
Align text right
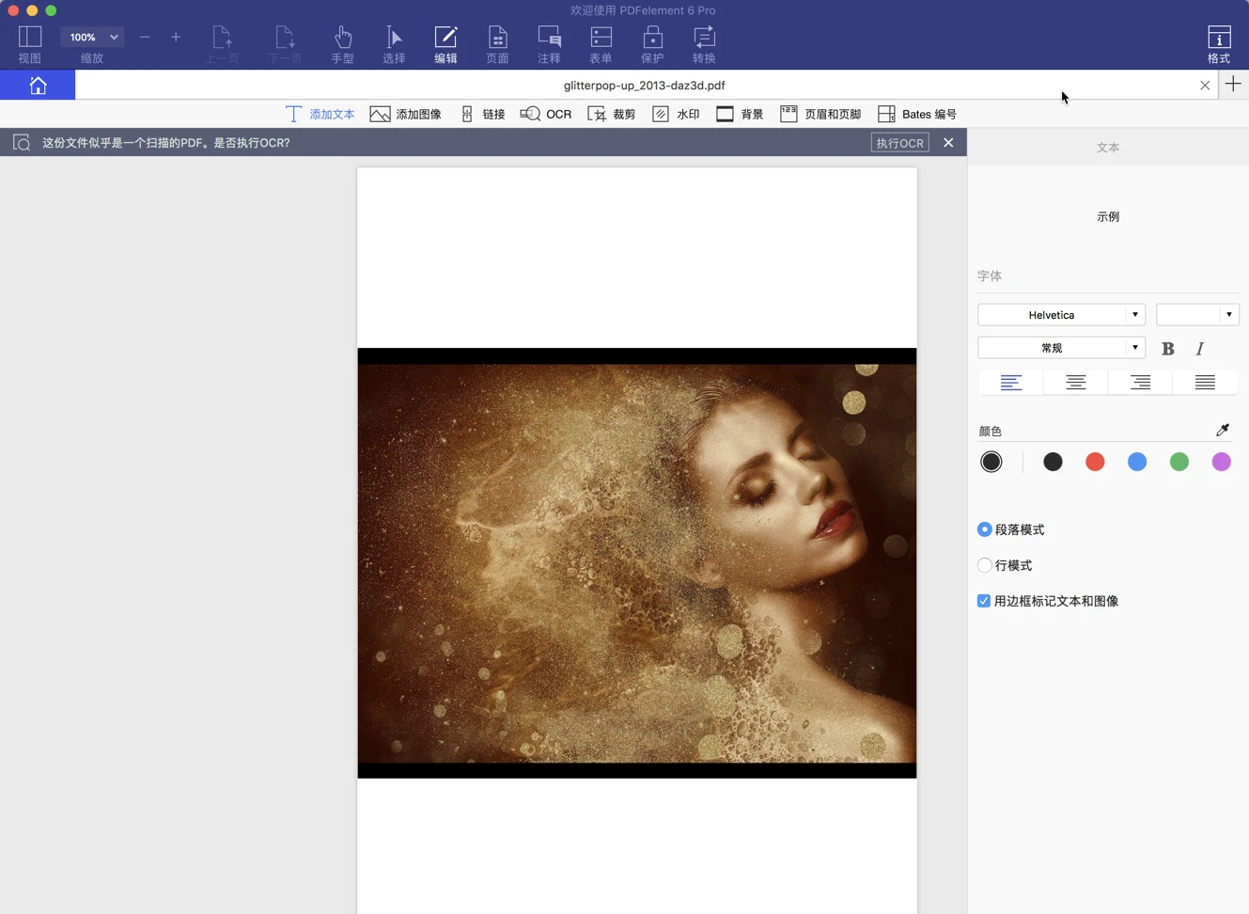tap(1141, 382)
